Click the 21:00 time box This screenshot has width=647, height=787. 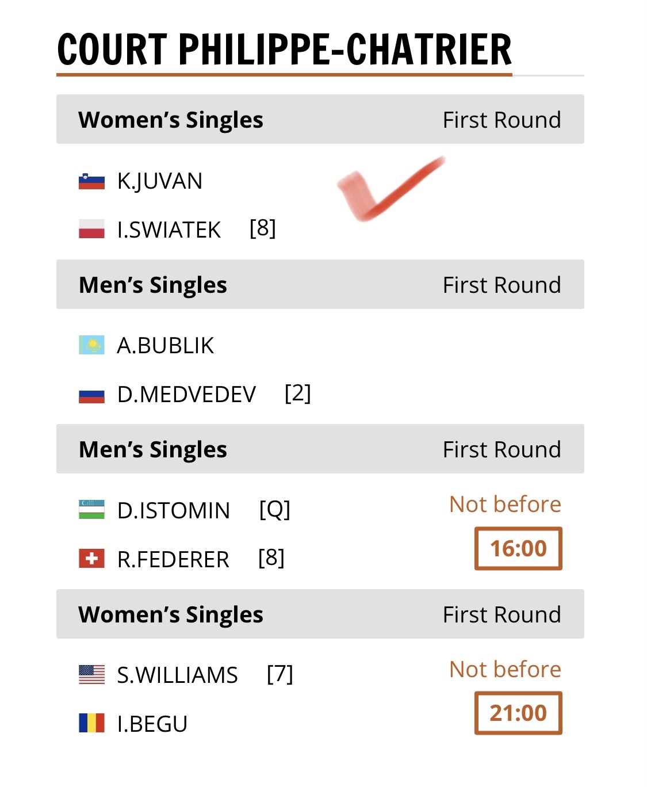[518, 713]
